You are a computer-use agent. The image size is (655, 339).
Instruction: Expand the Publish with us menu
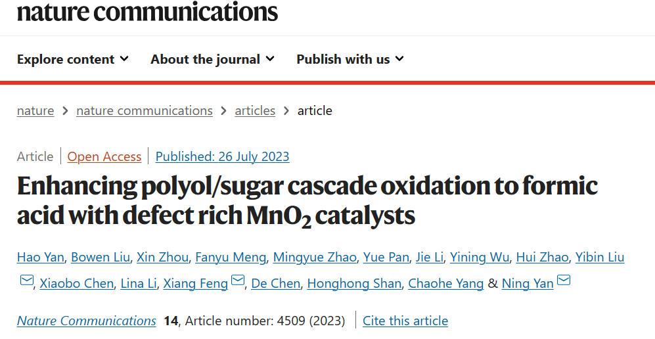tap(350, 59)
